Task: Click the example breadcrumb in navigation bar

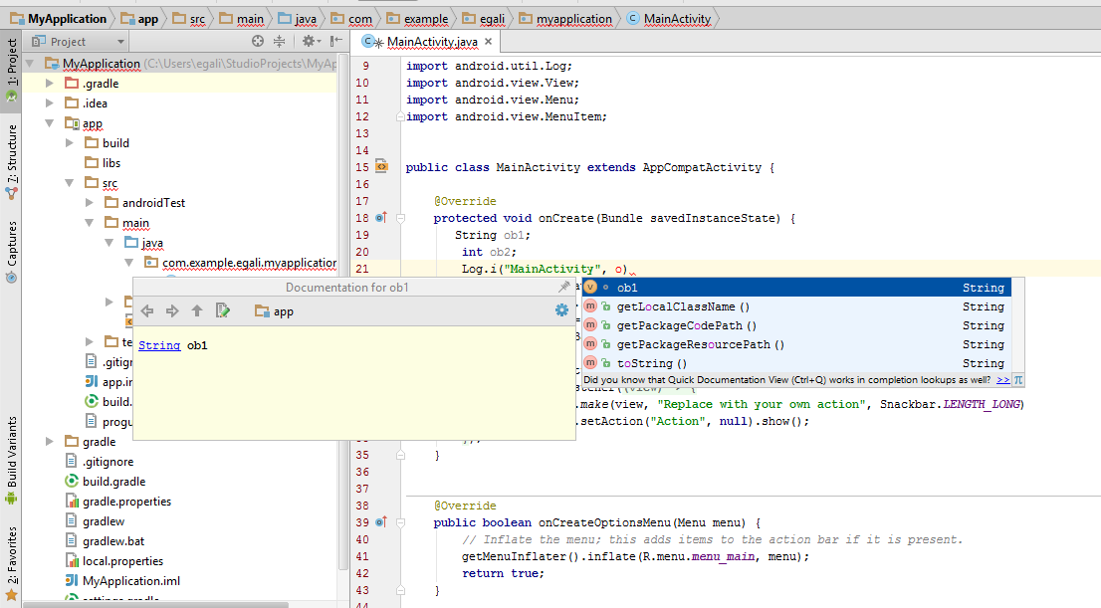Action: 417,19
